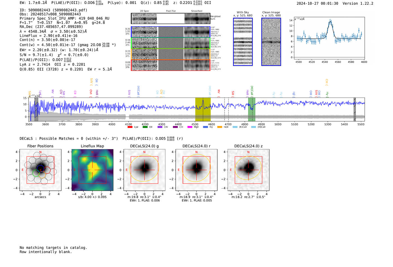The height and width of the screenshot is (267, 393).
Task: Click the Cont(w) gmag 20.08 line
Action: (68, 45)
